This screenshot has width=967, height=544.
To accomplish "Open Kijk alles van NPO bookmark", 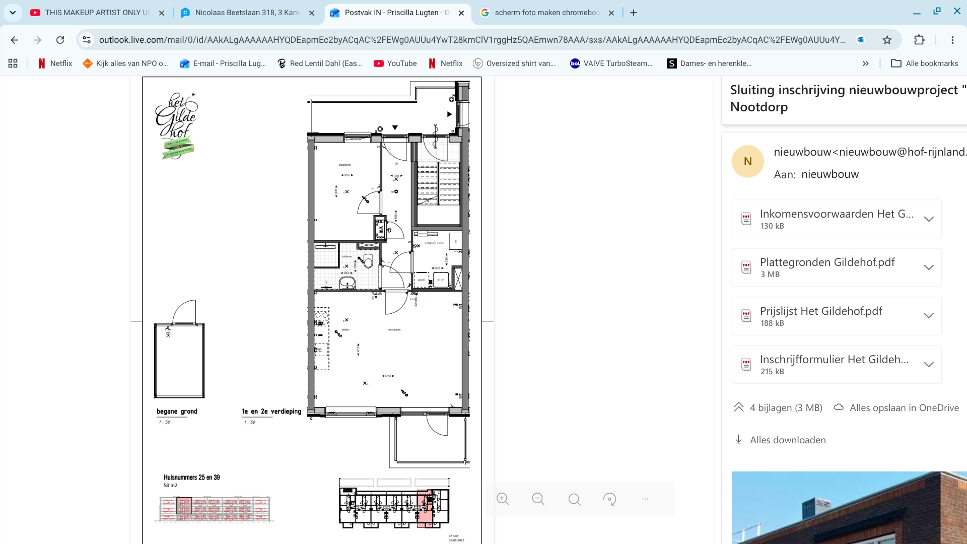I will (x=125, y=63).
